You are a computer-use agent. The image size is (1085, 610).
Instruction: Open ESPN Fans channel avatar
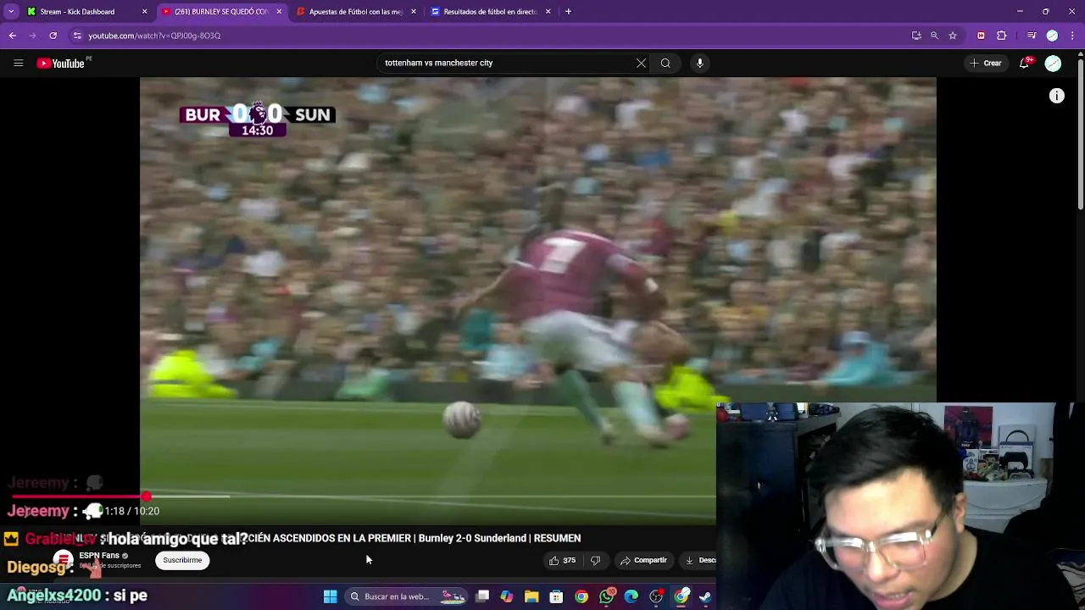(x=64, y=560)
